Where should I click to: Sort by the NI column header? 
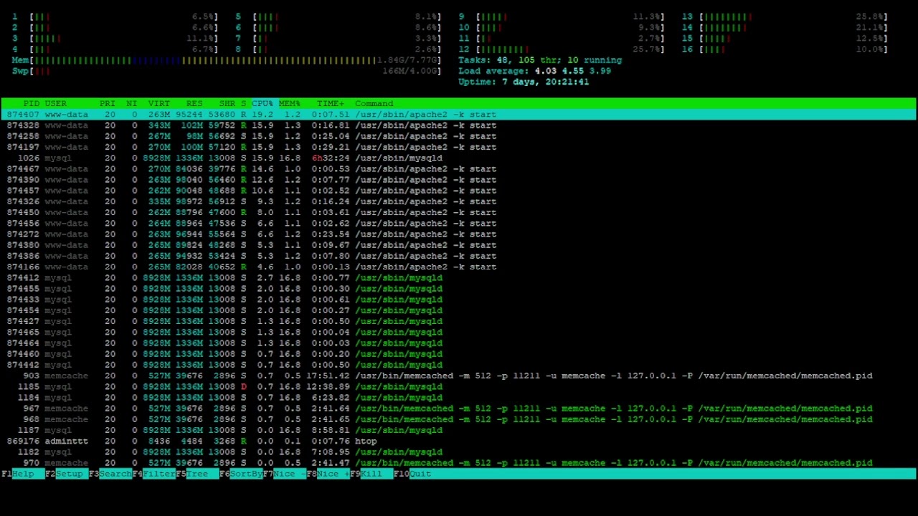pos(131,103)
